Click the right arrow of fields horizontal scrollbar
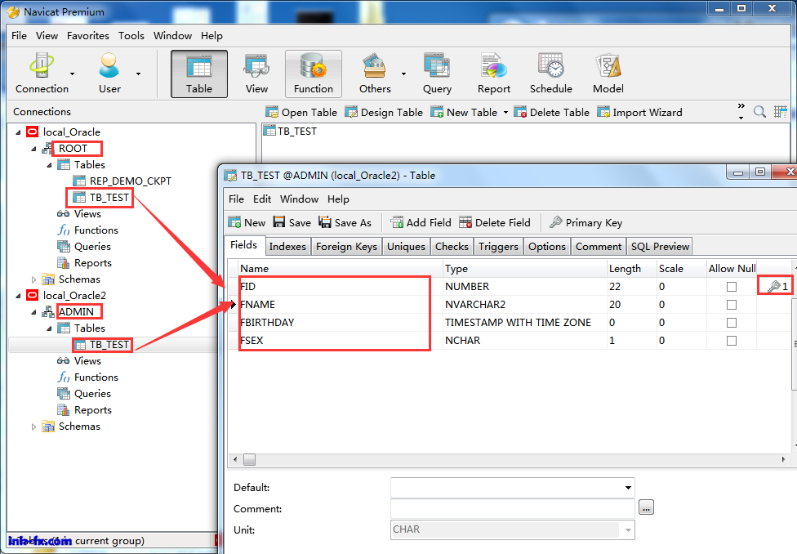This screenshot has height=554, width=797. (783, 459)
